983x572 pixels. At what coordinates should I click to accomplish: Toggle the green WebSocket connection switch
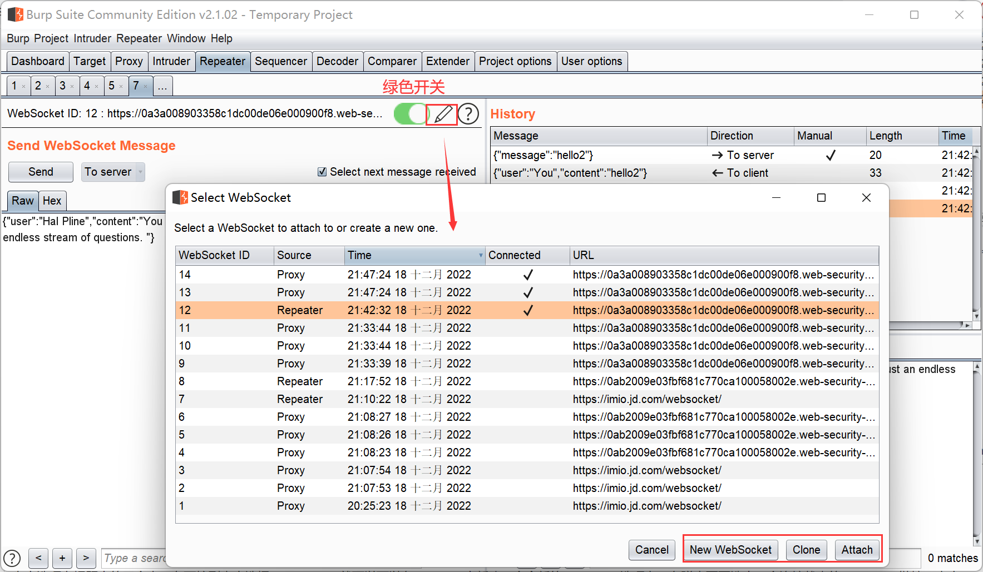click(410, 114)
